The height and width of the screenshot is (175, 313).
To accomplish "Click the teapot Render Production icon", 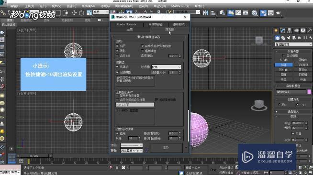I will tap(278, 13).
